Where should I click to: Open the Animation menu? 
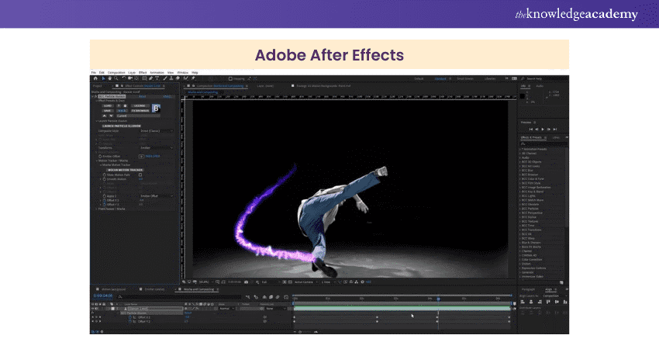click(157, 72)
